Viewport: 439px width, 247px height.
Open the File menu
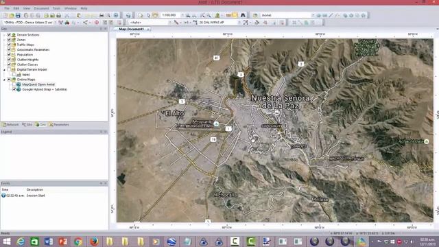[7, 8]
